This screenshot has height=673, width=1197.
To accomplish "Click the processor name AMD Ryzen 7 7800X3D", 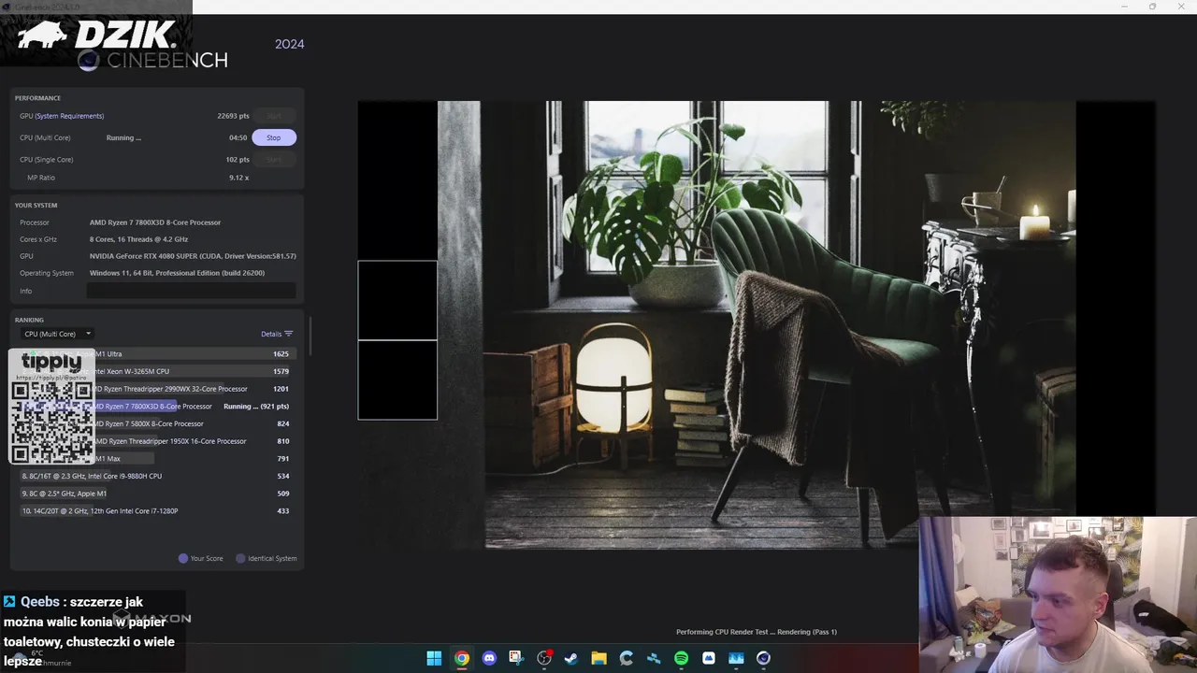I will click(x=155, y=222).
